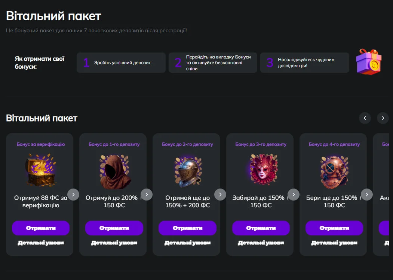393x280 pixels.
Task: Go back using the left carousel arrow
Action: [365, 118]
